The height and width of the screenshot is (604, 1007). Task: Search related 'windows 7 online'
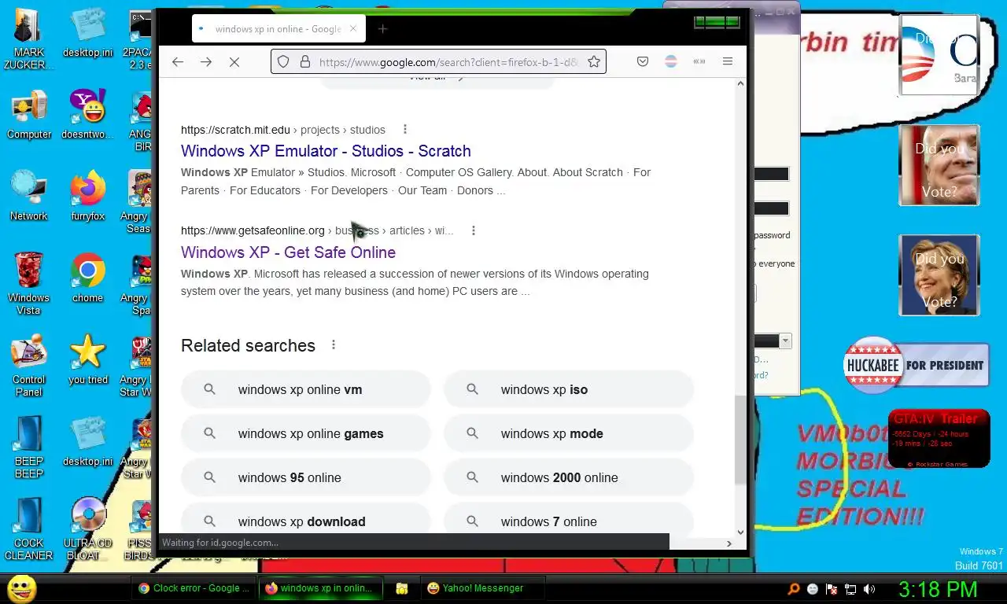(x=568, y=520)
